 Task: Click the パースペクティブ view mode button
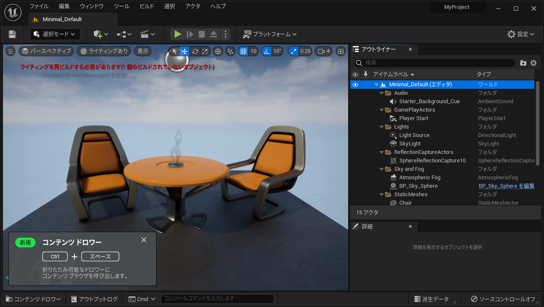click(46, 51)
